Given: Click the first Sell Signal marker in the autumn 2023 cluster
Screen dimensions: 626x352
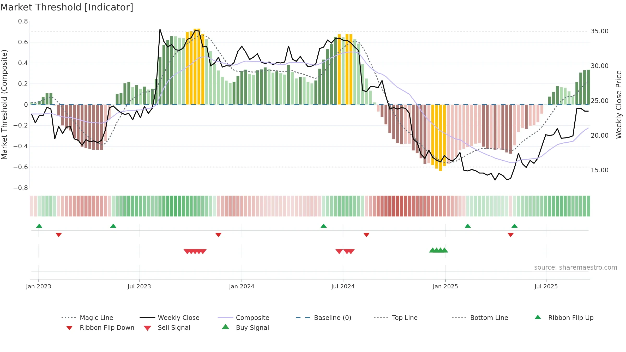Looking at the screenshot, I should pos(187,251).
